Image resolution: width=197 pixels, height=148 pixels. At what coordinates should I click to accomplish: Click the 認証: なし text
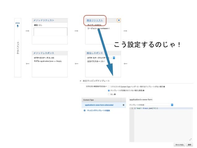38,25
